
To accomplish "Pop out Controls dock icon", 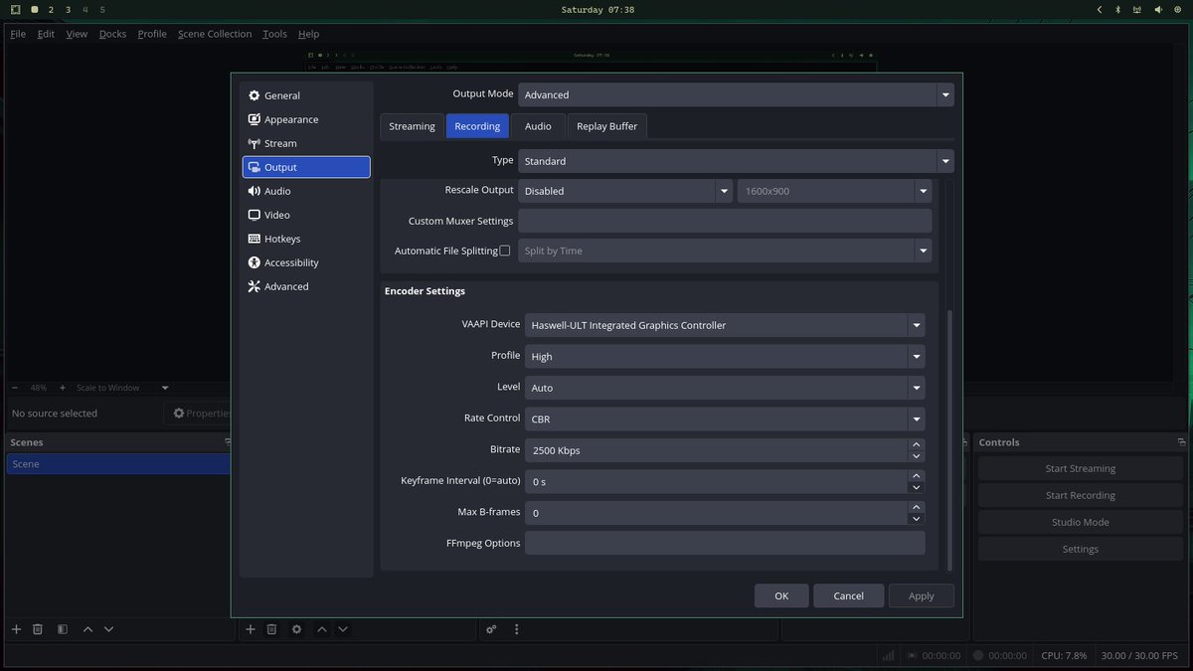I will pos(1182,441).
